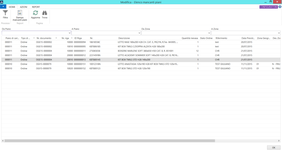Open Stampa mancanti piani report
Screen dimensions: 282x150
click(20, 15)
